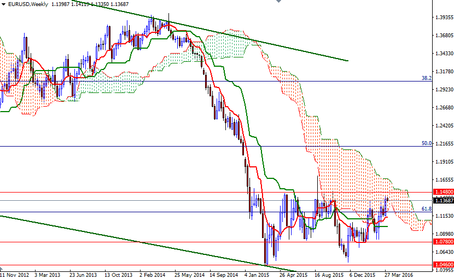454x279 pixels.
Task: Click the chart shift marker at top
Action: 278,1
